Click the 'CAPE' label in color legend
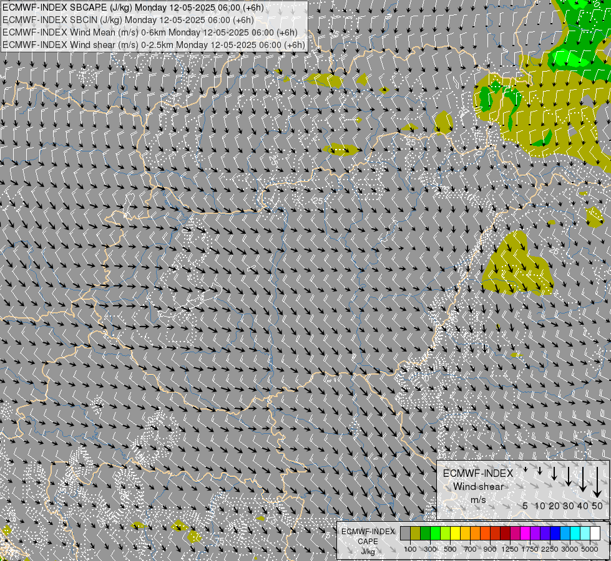611x561 pixels. 368,542
